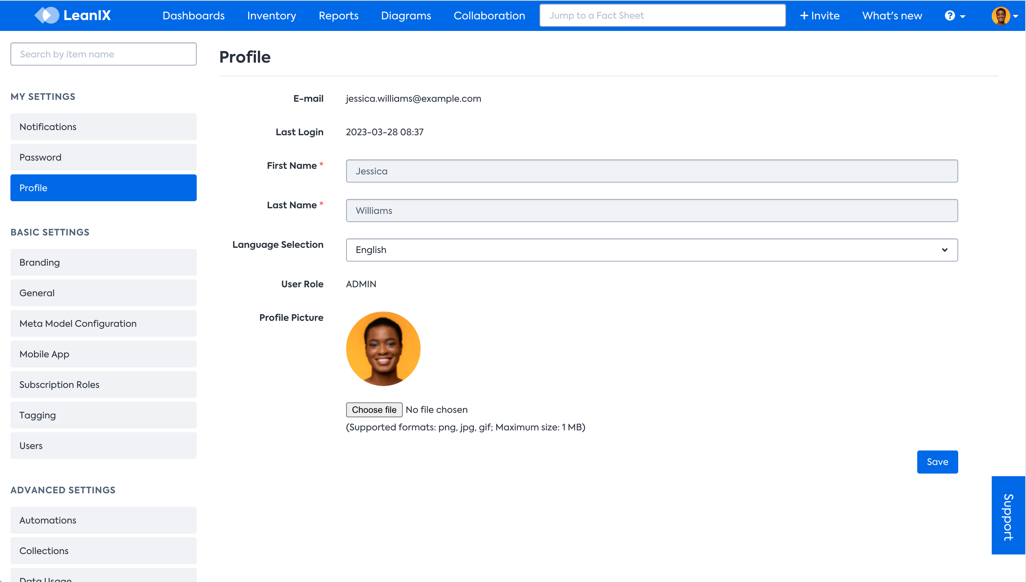Open the What's new link
1026x582 pixels.
[892, 16]
